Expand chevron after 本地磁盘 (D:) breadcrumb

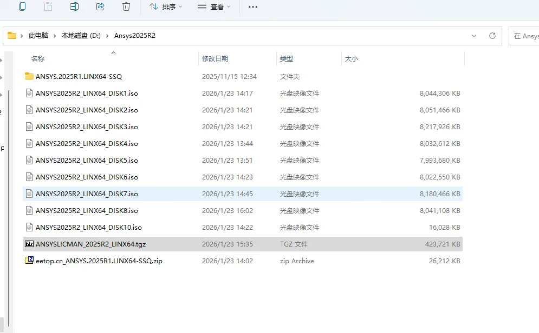click(x=107, y=36)
